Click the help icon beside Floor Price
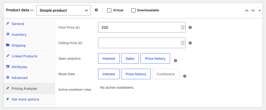 click(x=190, y=27)
